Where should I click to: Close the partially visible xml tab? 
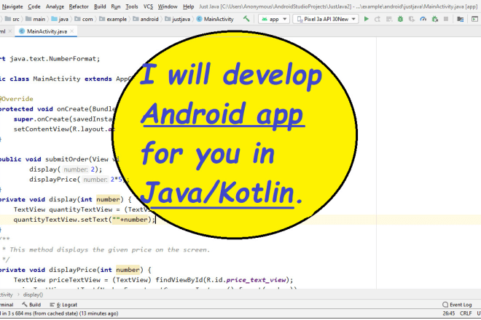coord(10,31)
